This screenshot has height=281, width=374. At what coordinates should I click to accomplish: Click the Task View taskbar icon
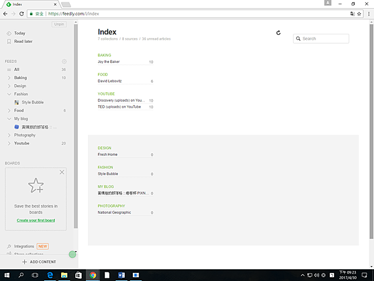coord(35,275)
